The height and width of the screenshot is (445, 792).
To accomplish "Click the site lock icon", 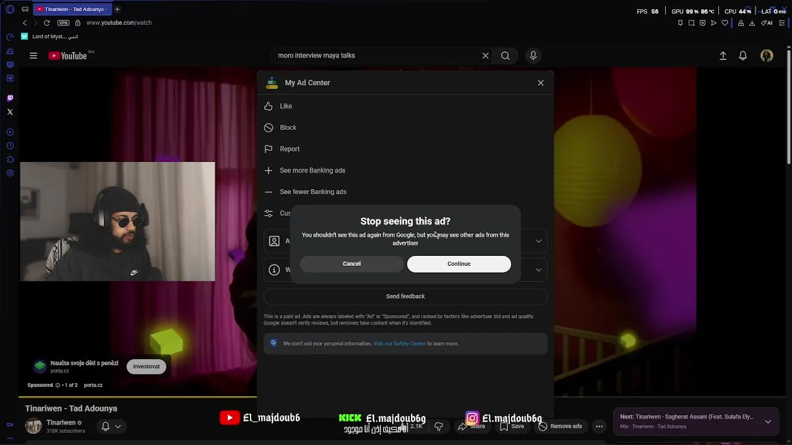I will tap(78, 23).
